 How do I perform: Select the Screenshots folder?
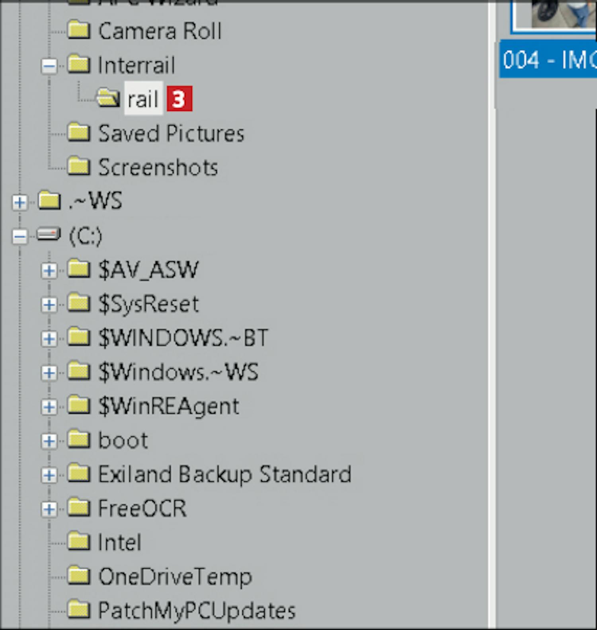[158, 167]
